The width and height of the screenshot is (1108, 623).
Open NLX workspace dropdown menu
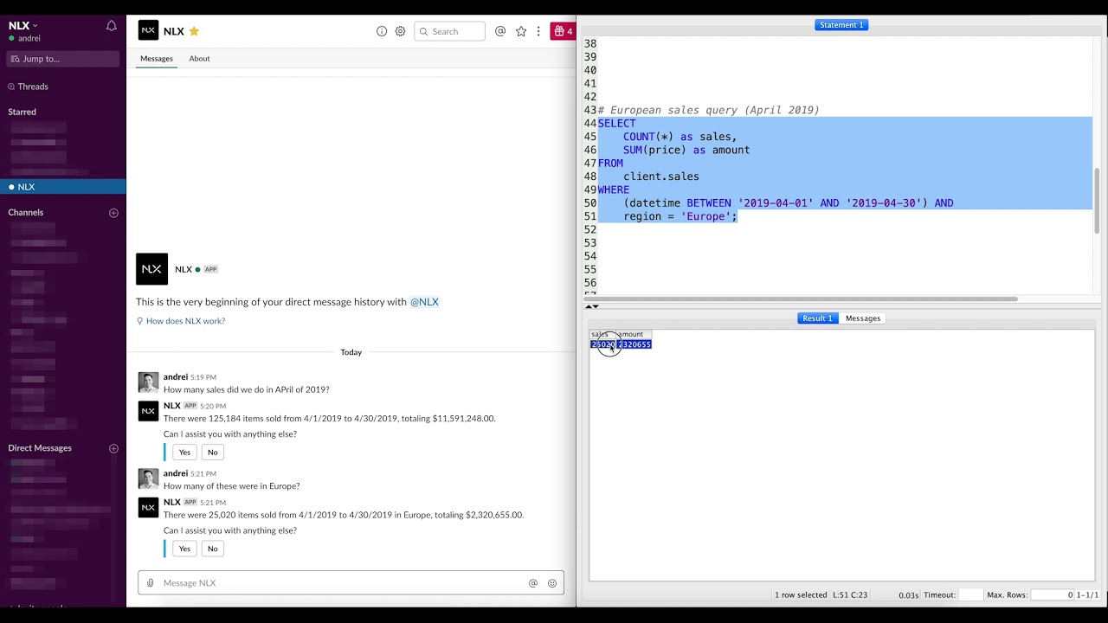click(23, 26)
